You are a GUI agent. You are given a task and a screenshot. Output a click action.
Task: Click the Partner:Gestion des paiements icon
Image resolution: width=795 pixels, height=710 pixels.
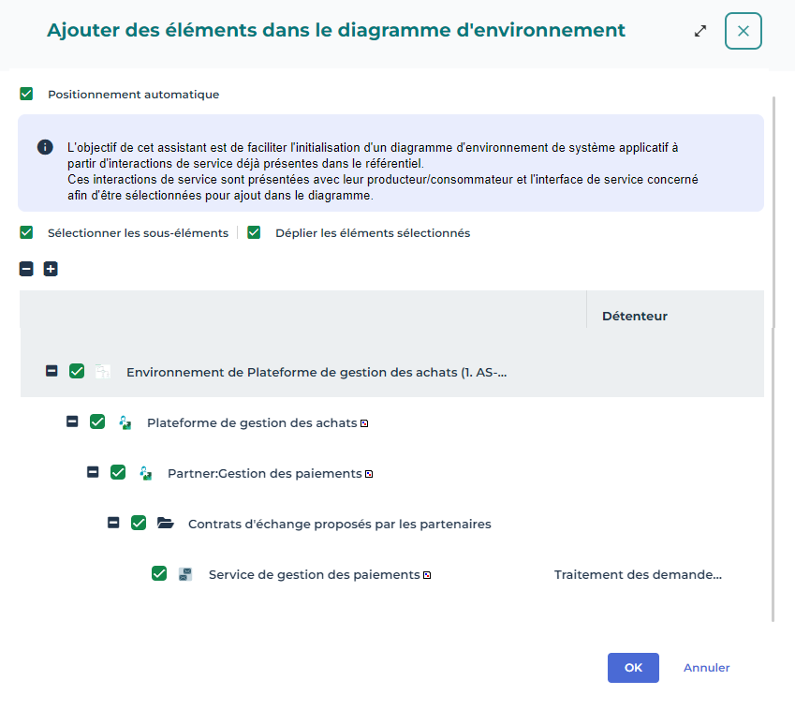[x=144, y=473]
